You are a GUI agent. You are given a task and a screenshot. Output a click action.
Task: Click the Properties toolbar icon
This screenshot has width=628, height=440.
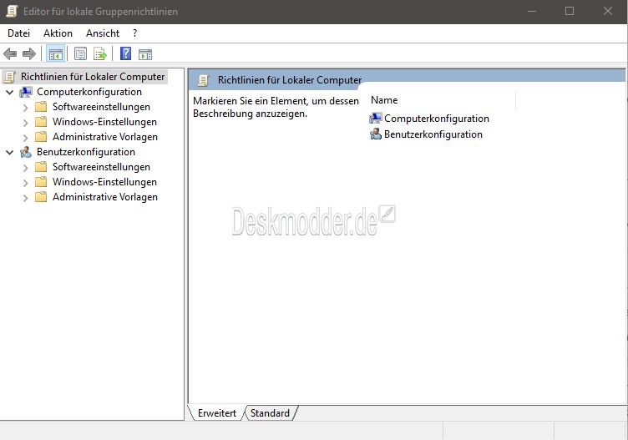coord(80,53)
